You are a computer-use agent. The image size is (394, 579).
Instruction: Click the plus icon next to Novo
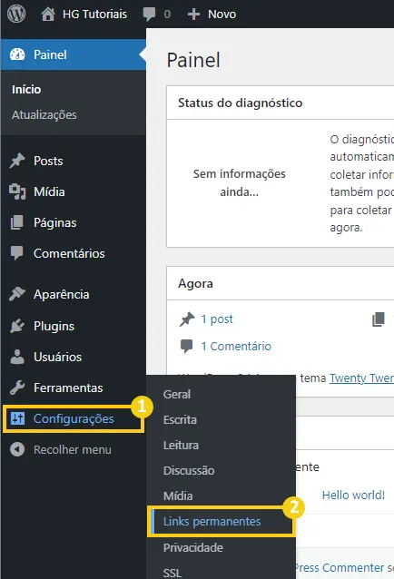coord(193,15)
